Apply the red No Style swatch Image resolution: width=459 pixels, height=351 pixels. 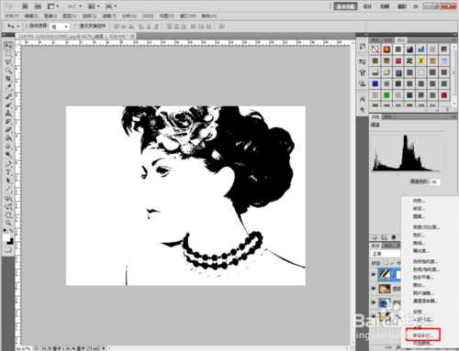(375, 49)
